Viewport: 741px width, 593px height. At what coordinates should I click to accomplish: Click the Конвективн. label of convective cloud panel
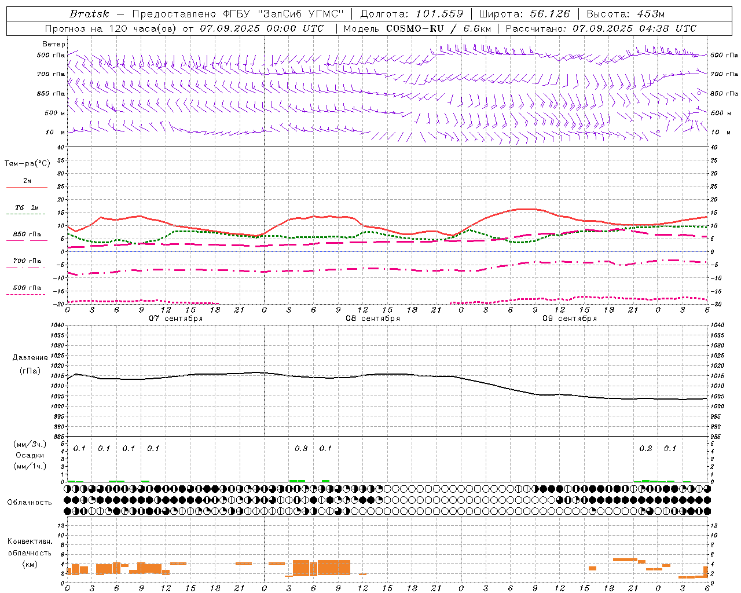pos(30,541)
